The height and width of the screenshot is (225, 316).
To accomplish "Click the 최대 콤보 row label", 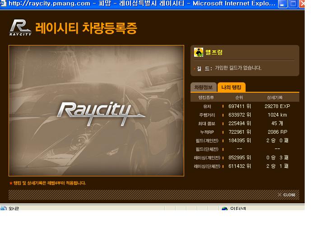I will (207, 124).
